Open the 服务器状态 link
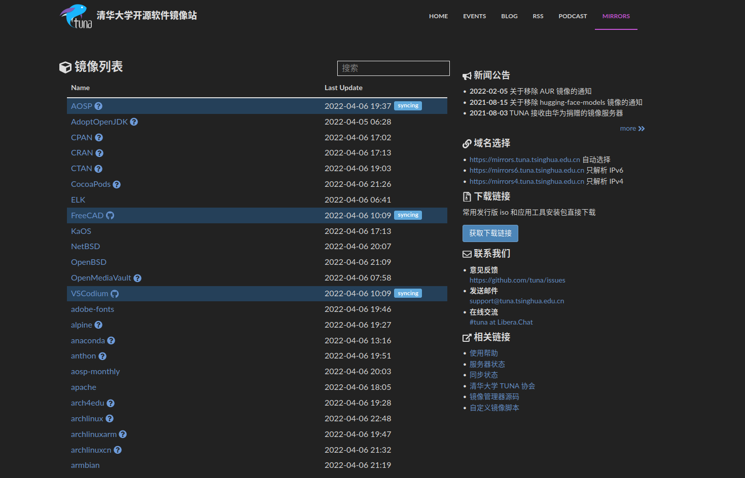 pos(487,365)
